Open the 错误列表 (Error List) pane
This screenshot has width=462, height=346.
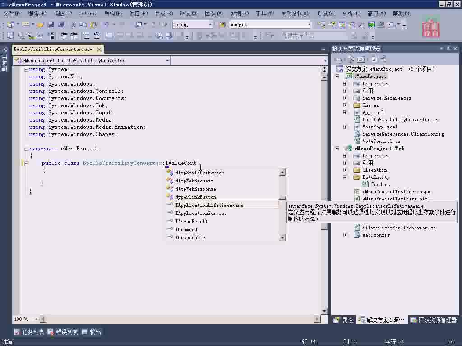click(62, 332)
